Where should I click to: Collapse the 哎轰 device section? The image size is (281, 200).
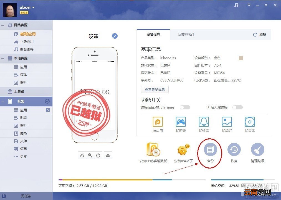3,101
